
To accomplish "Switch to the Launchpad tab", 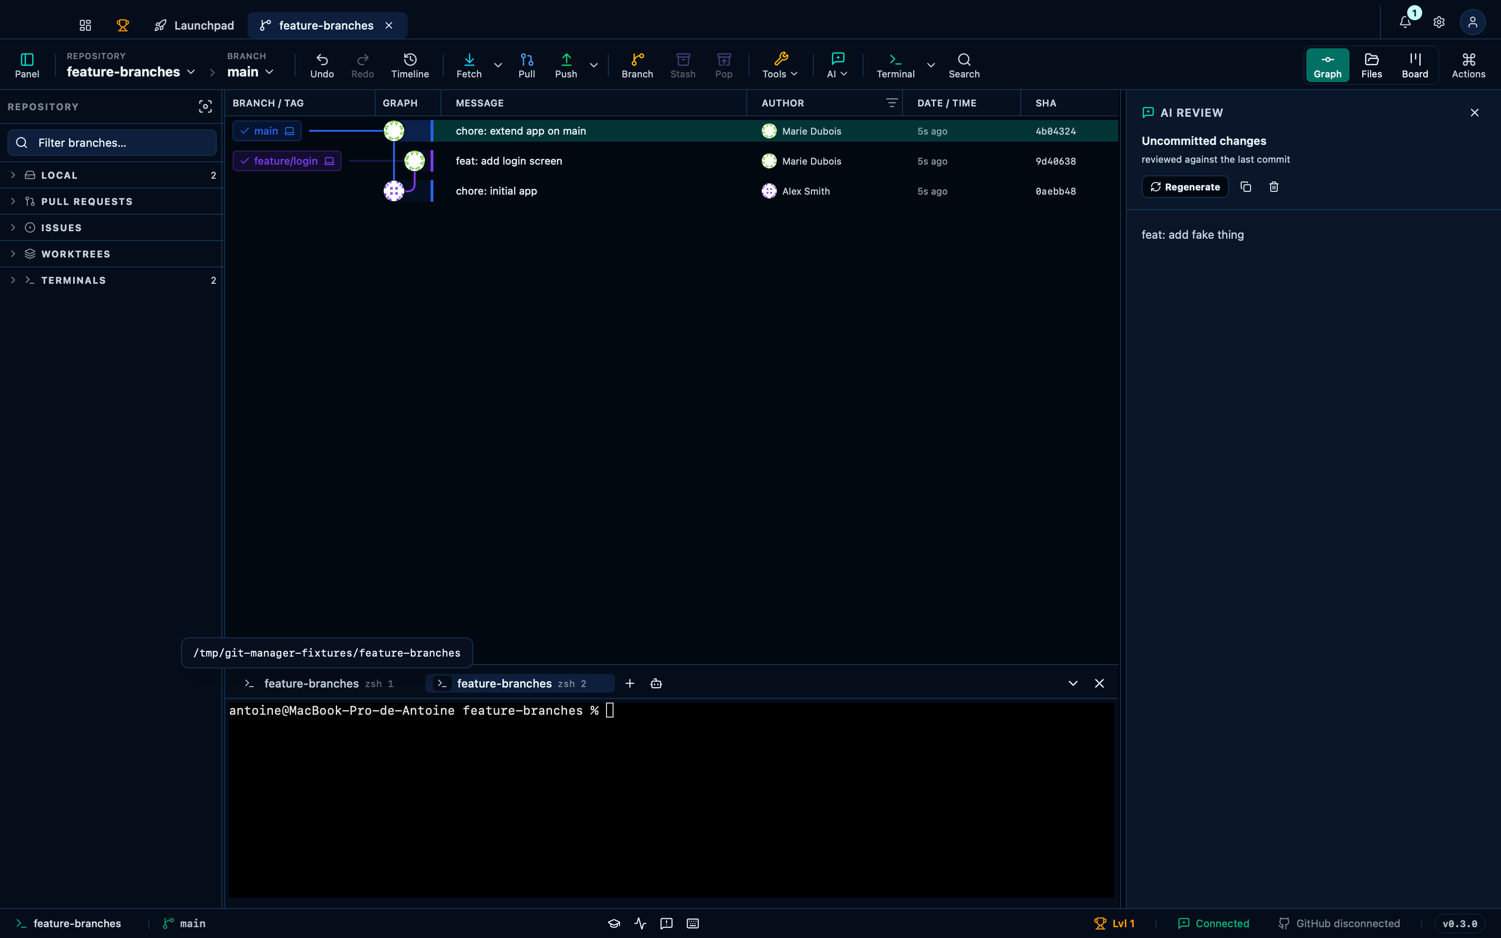I will point(194,25).
